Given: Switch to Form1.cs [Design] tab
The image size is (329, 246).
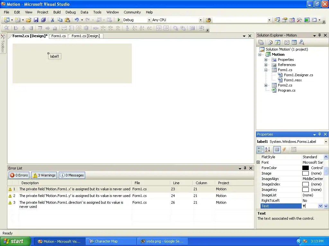Looking at the screenshot, I should click(85, 36).
